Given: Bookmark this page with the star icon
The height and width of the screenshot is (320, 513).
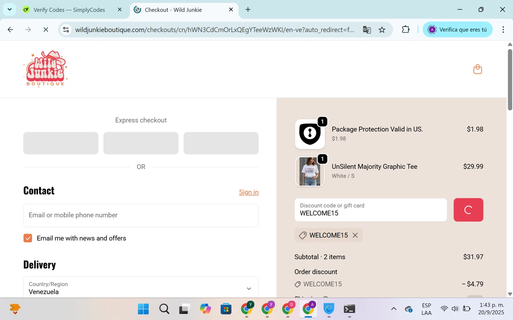Looking at the screenshot, I should pyautogui.click(x=382, y=30).
